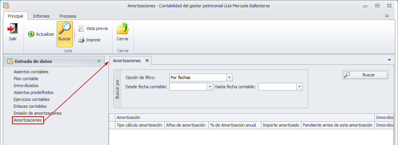Viewport: 398px width, 145px height.
Task: Open the tab list blue arrow
Action: point(390,60)
